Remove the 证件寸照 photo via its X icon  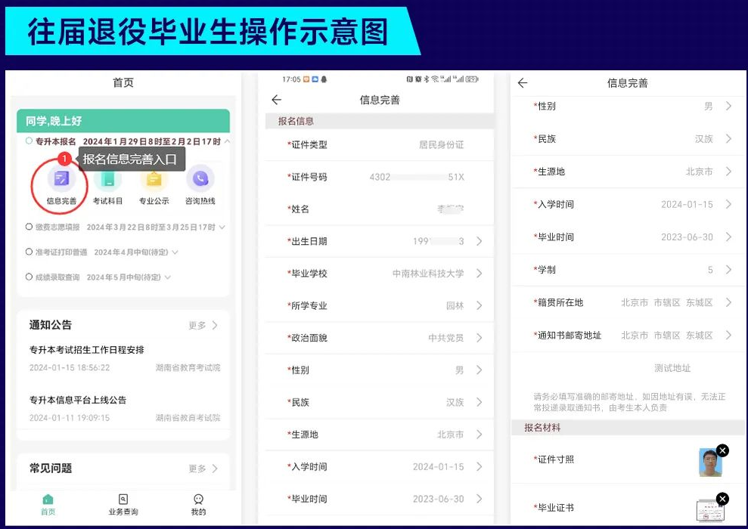723,450
